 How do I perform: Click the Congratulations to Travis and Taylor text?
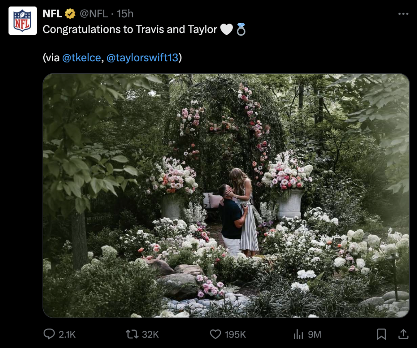[x=130, y=29]
